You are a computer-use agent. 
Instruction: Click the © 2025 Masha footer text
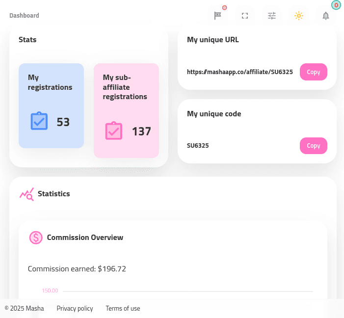[24, 308]
